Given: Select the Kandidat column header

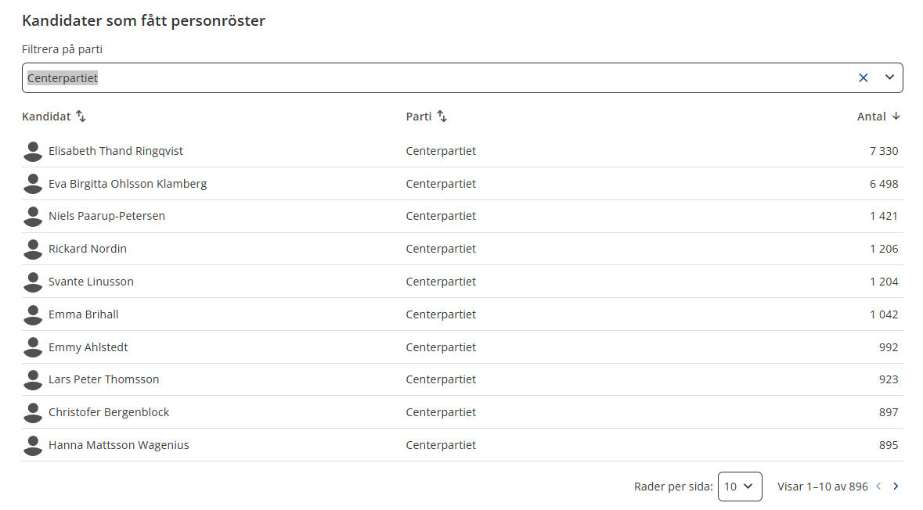Looking at the screenshot, I should [x=46, y=117].
